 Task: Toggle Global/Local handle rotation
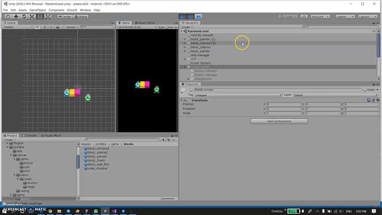point(81,17)
